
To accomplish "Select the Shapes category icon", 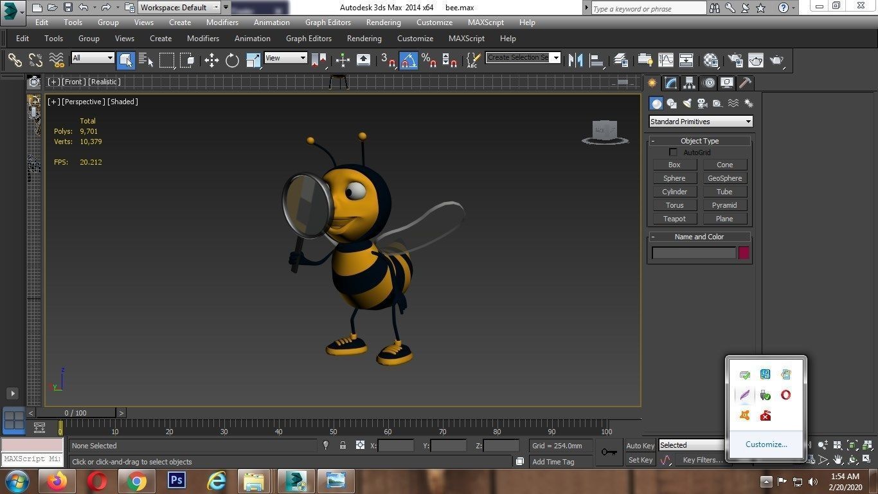I will (x=672, y=104).
